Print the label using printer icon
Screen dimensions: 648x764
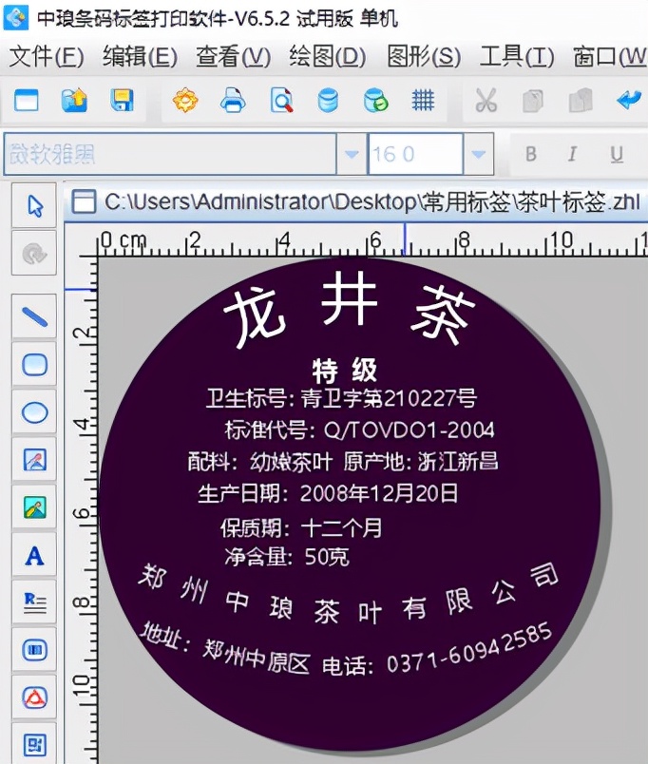coord(233,101)
